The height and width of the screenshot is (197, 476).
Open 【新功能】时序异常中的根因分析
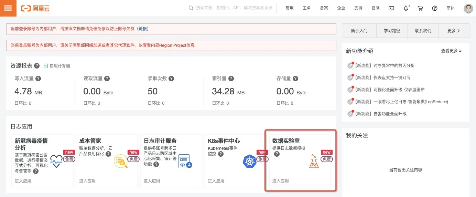[x=385, y=65]
